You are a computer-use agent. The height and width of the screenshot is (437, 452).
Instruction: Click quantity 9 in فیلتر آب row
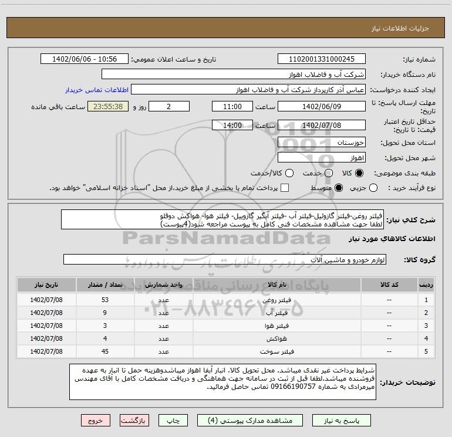click(x=105, y=313)
